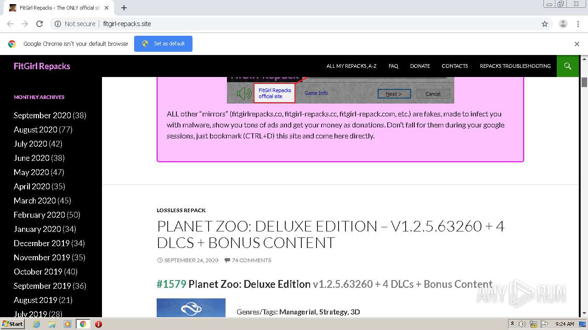Open the Planet Zoo Deluxe Edition post title
This screenshot has height=330, width=588.
coord(331,234)
